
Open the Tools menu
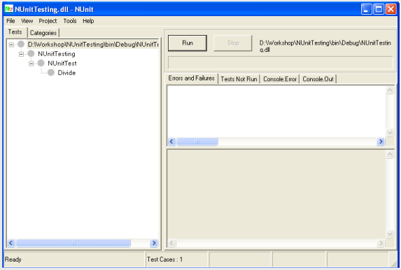click(x=70, y=21)
